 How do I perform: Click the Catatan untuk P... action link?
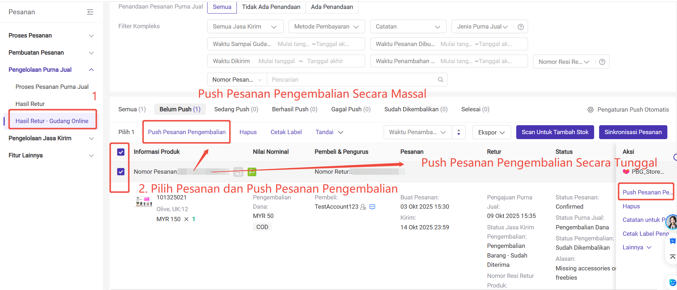(x=644, y=220)
